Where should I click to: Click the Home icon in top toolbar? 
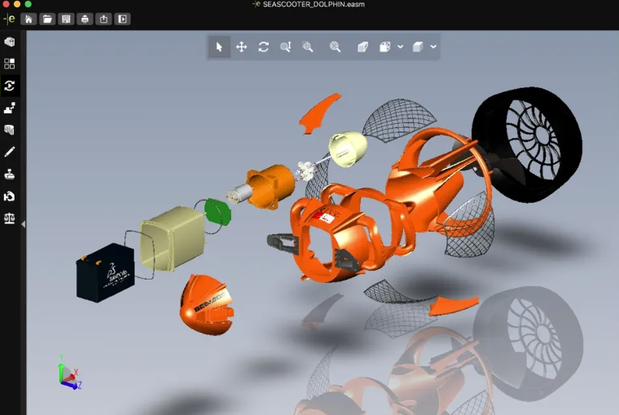click(29, 19)
